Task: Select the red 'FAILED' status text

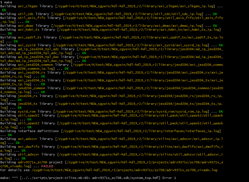Action: pos(47,166)
